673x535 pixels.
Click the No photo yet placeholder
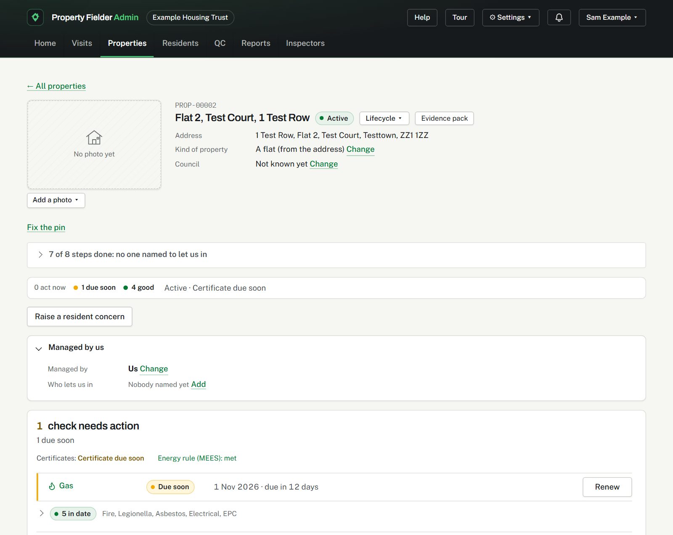pos(94,145)
